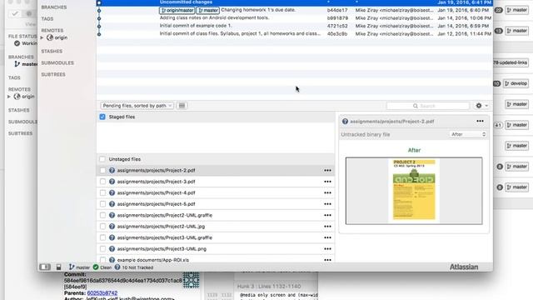Tick checkbox for Project3-UML.png
The image size is (533, 300).
pyautogui.click(x=102, y=249)
